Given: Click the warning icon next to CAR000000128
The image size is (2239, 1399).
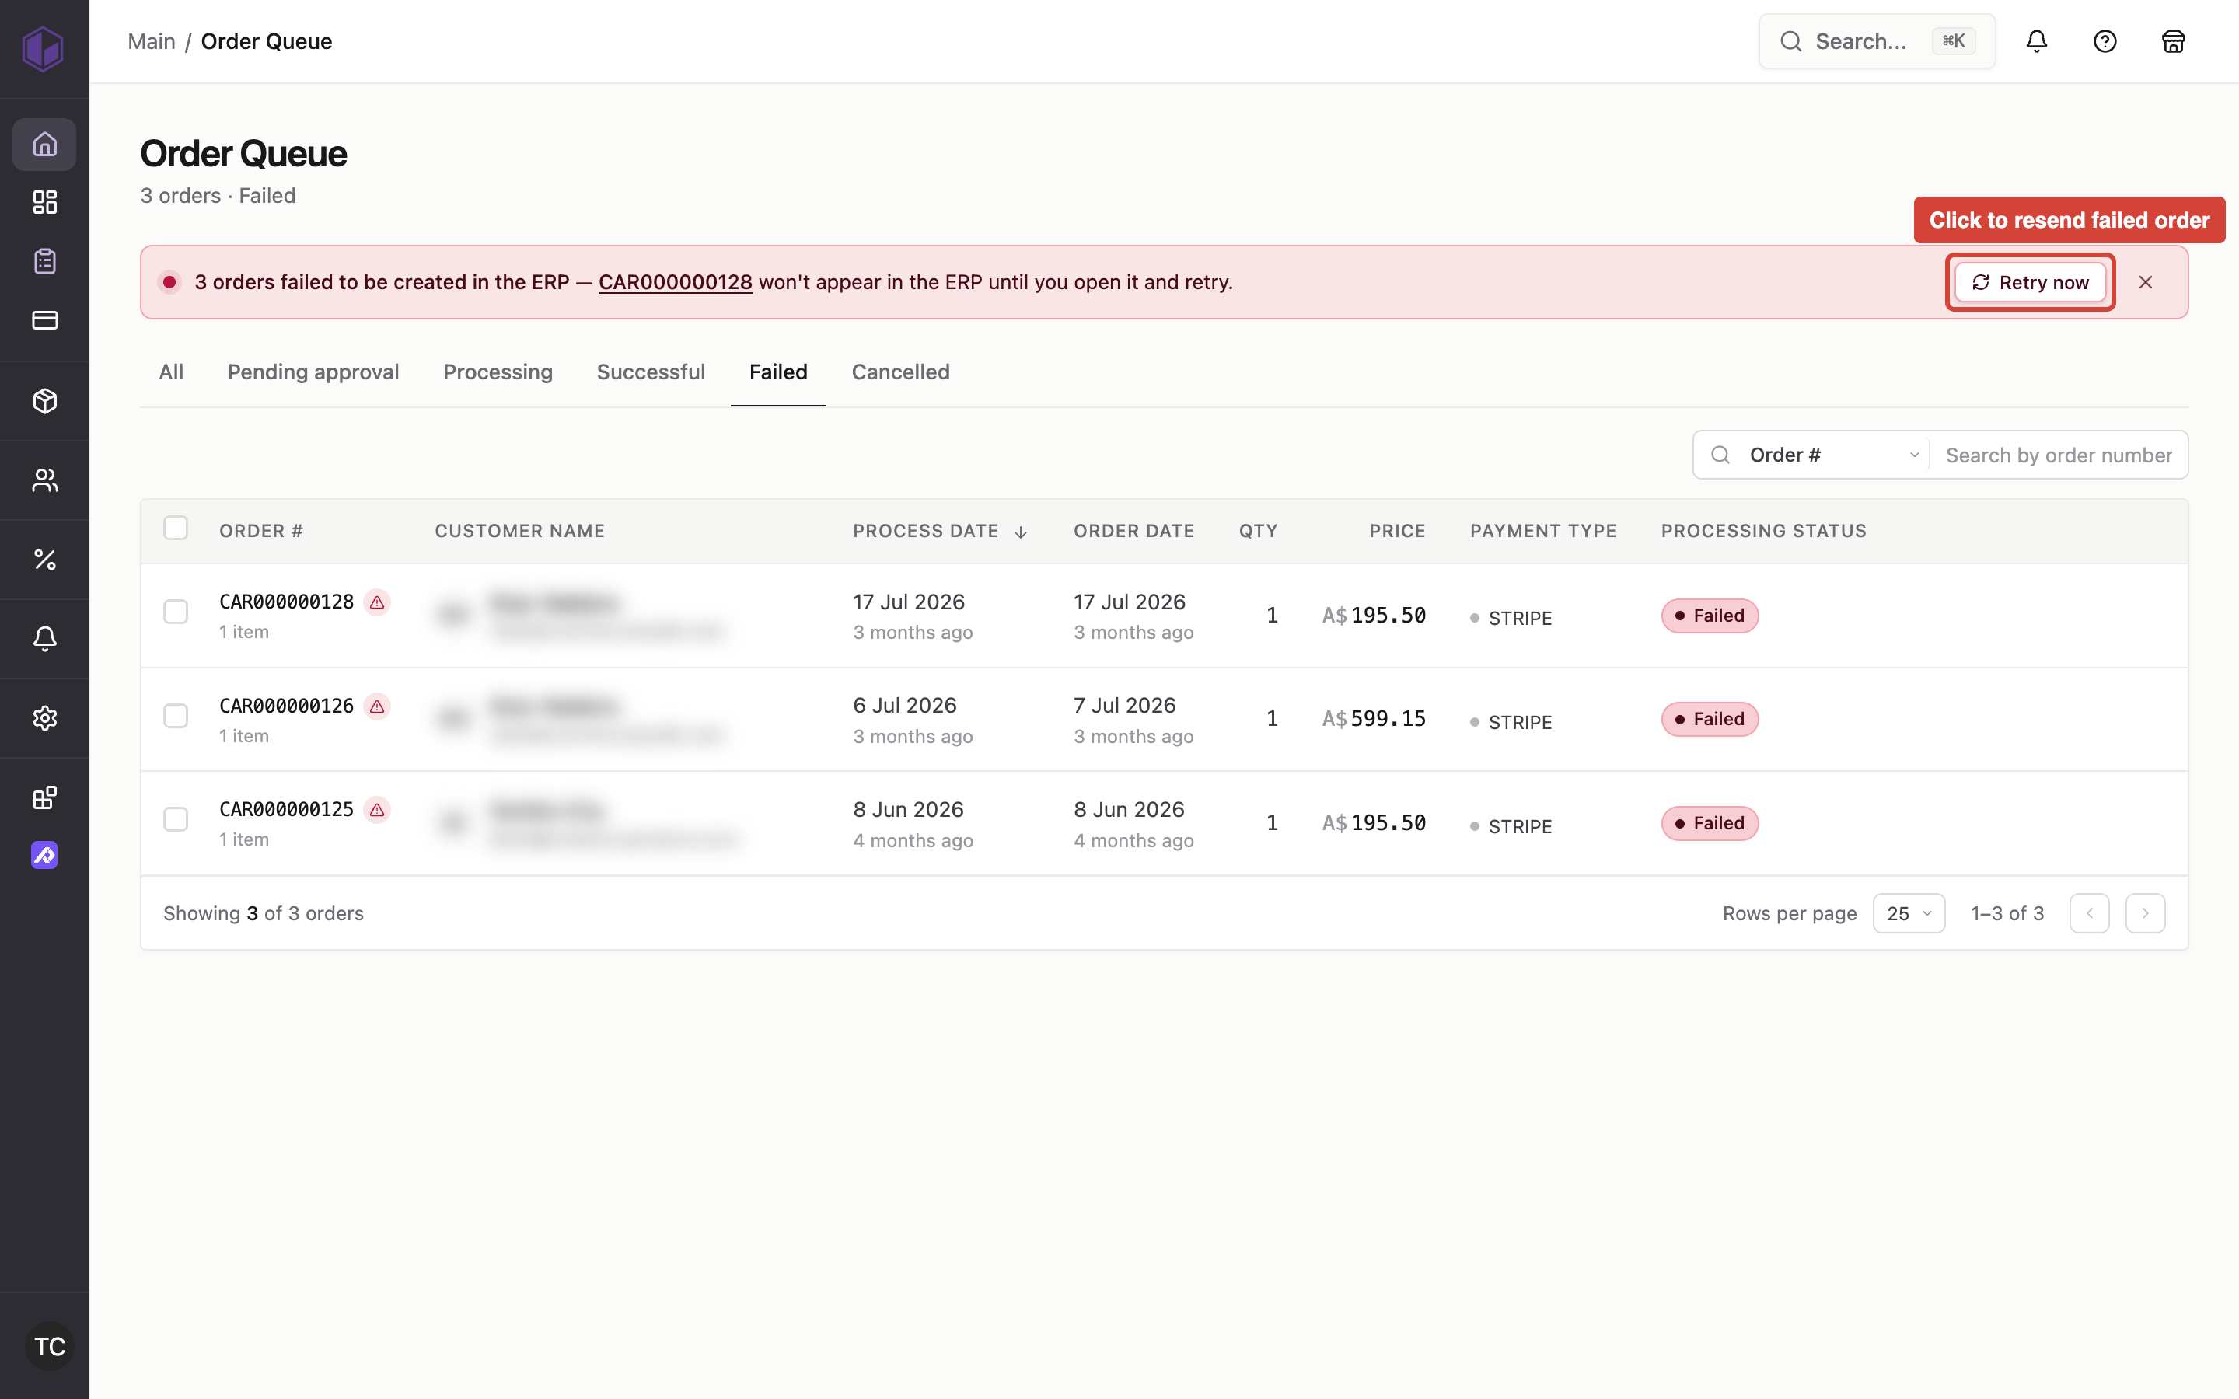Looking at the screenshot, I should click(x=376, y=602).
